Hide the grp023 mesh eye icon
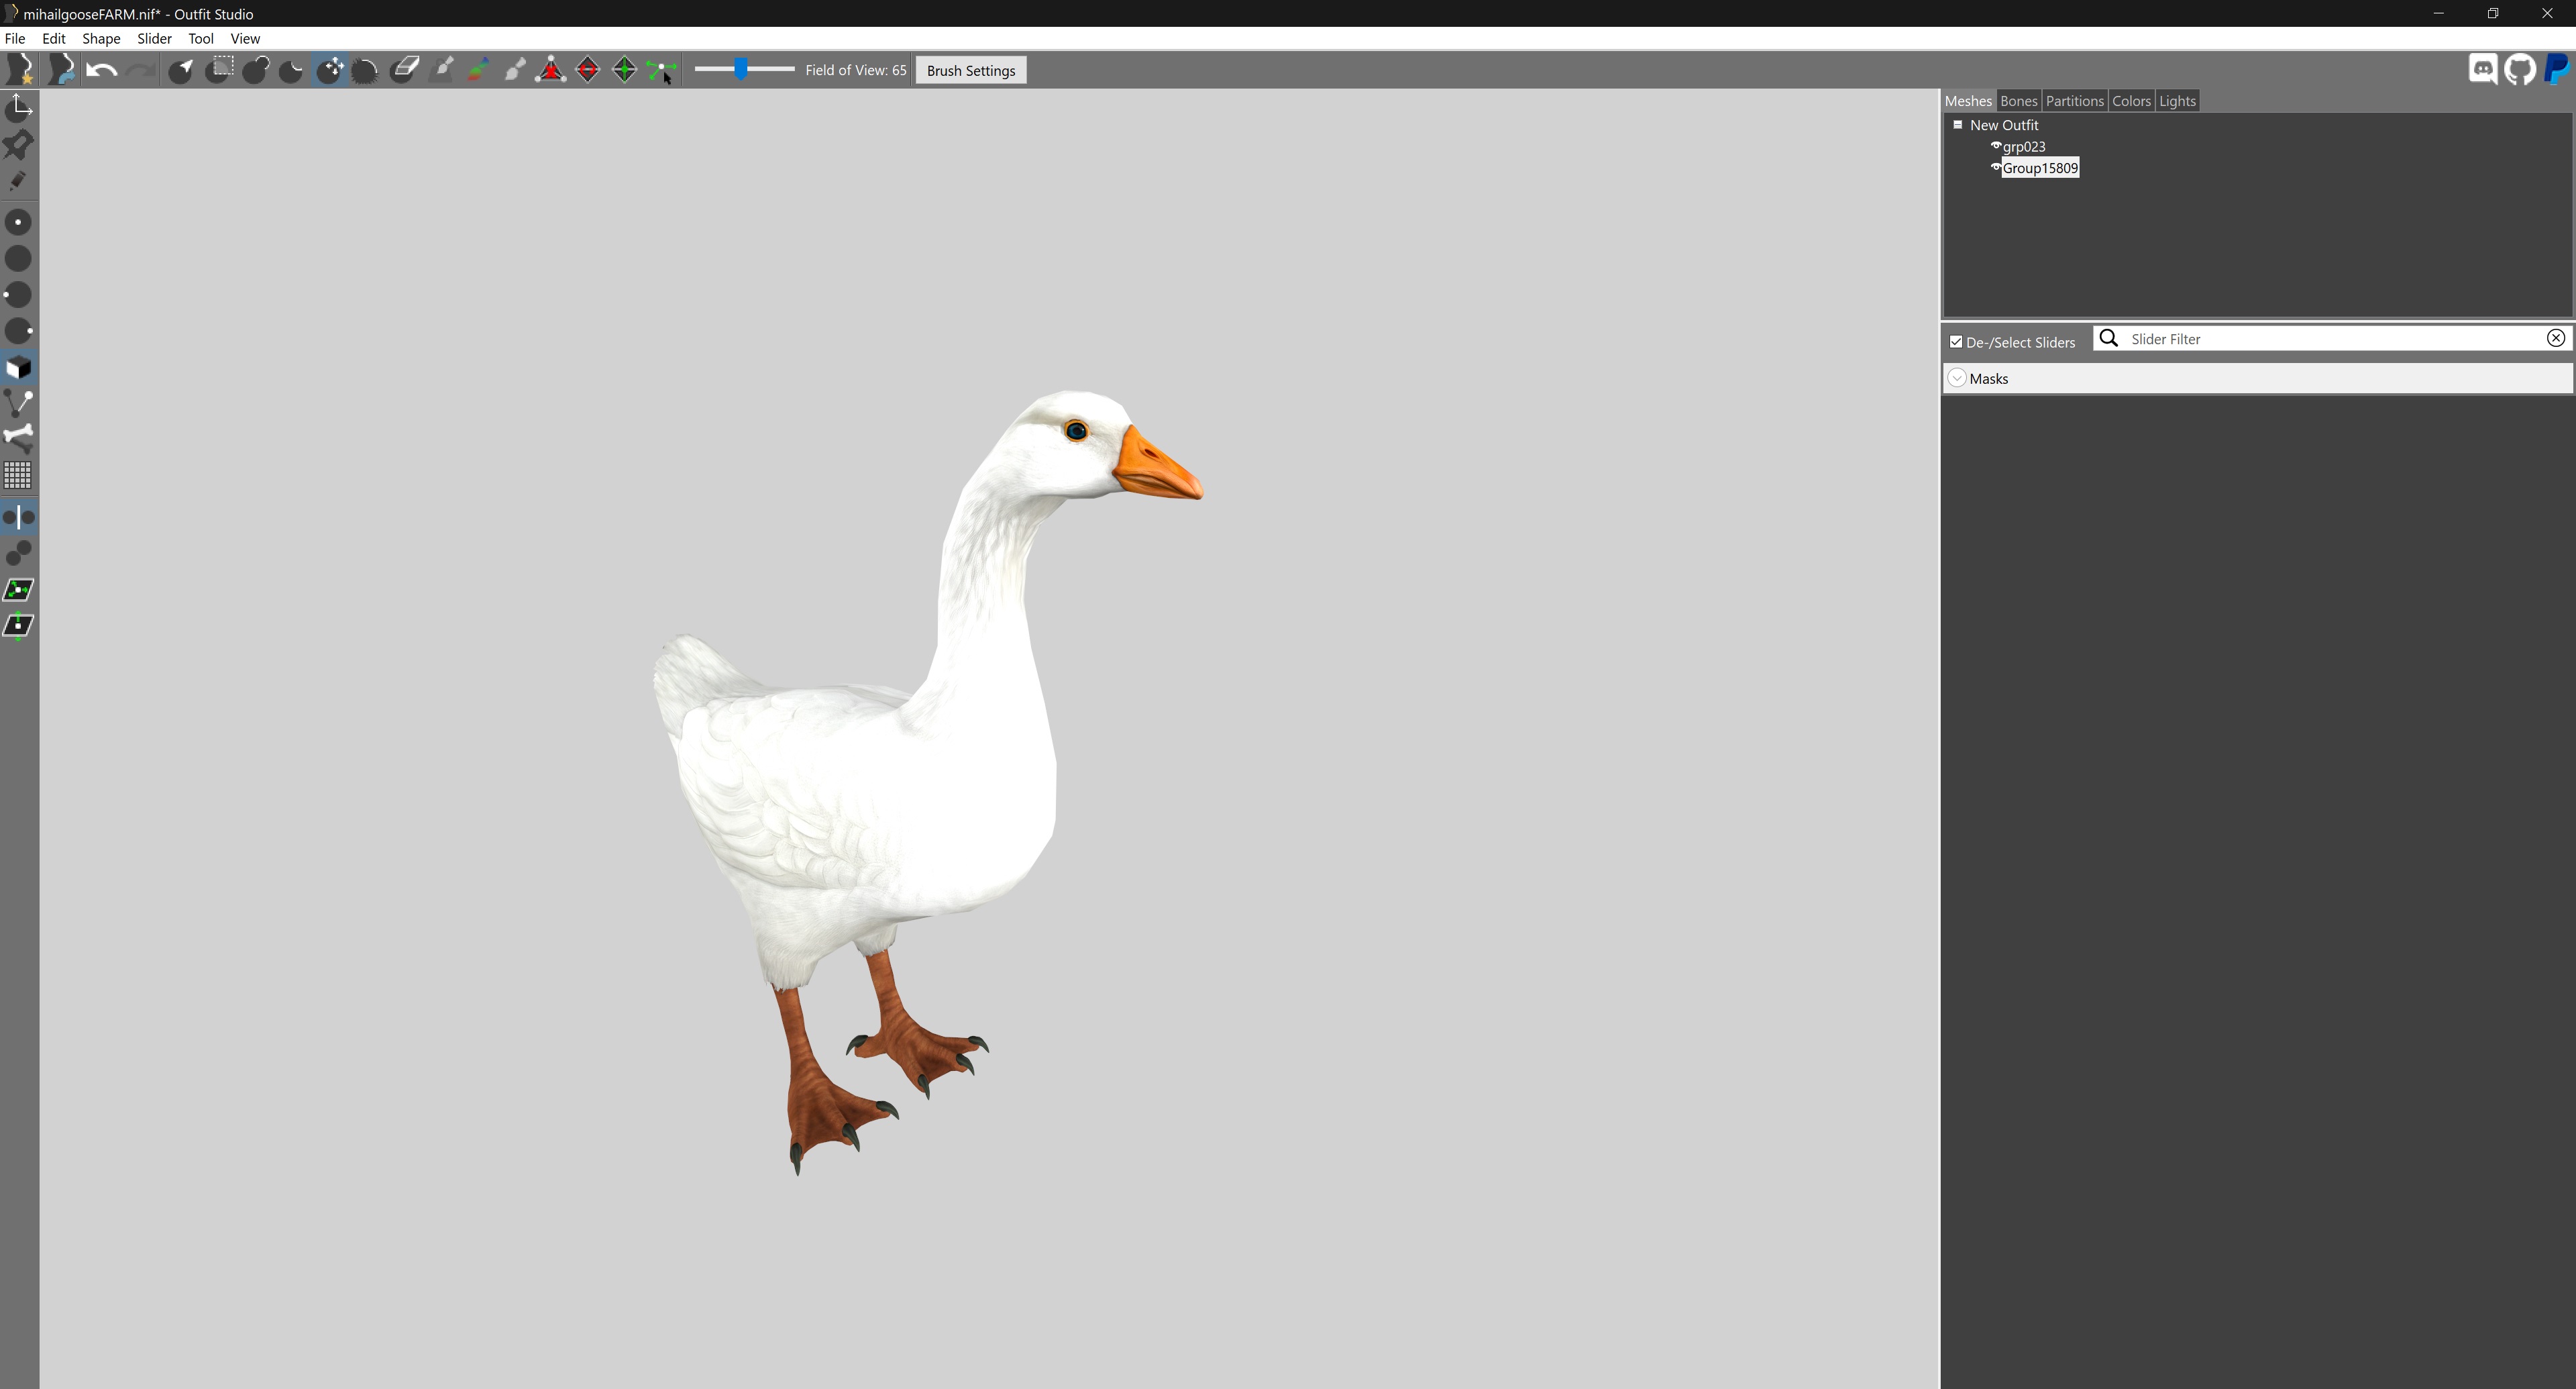Image resolution: width=2576 pixels, height=1389 pixels. coord(1996,146)
